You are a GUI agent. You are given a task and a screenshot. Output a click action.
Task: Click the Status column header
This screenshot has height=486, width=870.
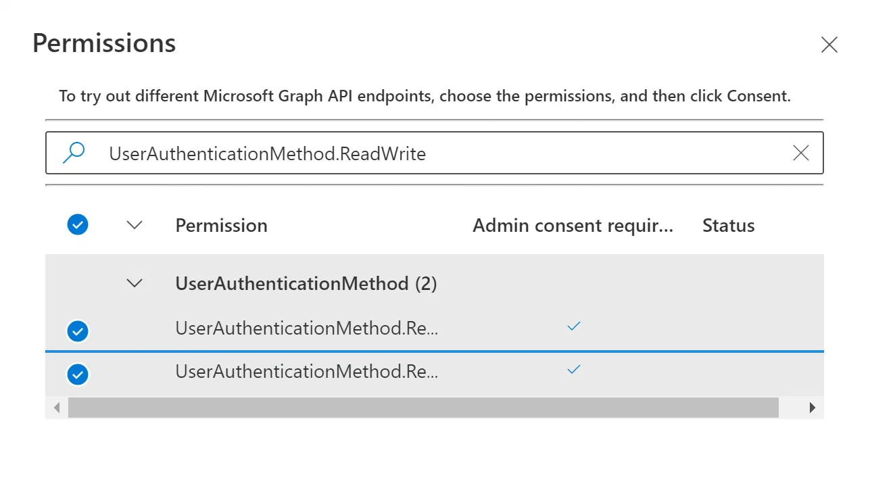[x=728, y=225]
